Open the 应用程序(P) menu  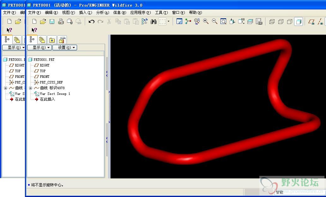140,12
